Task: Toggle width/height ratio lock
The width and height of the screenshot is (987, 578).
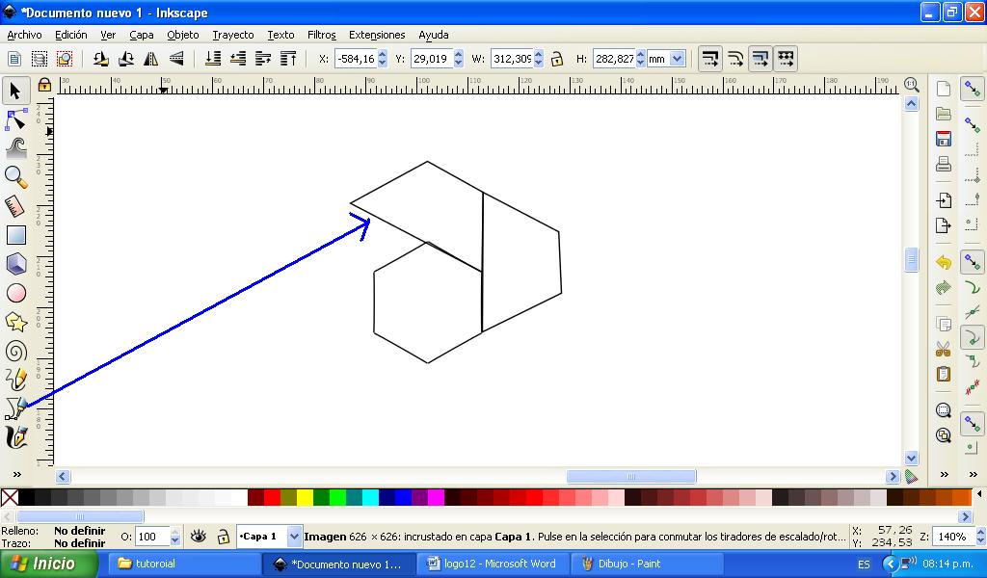Action: [x=556, y=59]
